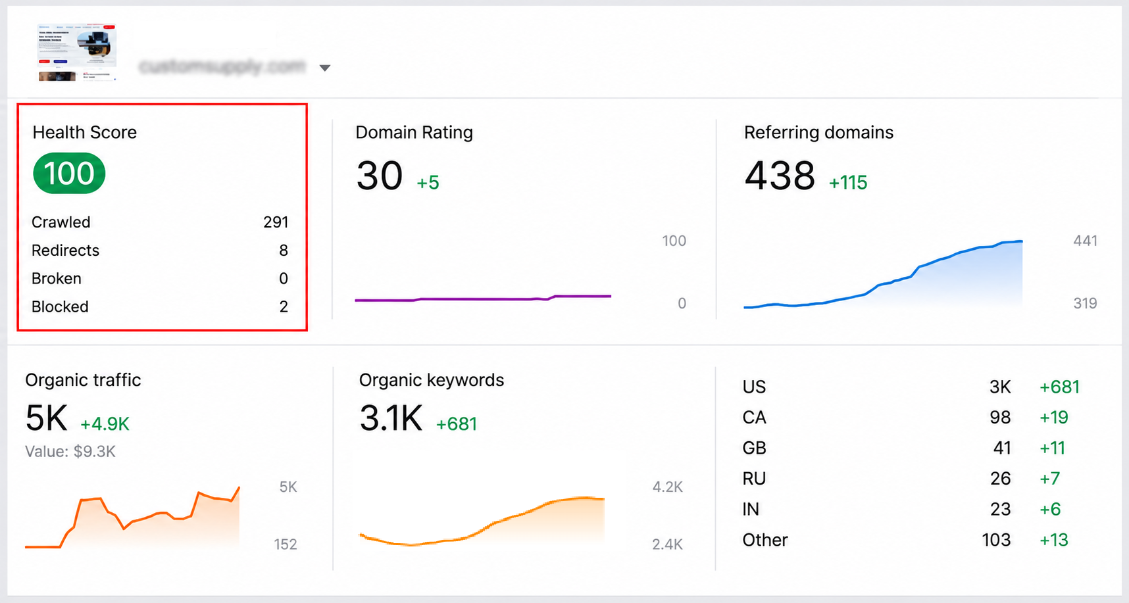Click the Value: $9.3K text
The height and width of the screenshot is (603, 1129).
tap(70, 452)
